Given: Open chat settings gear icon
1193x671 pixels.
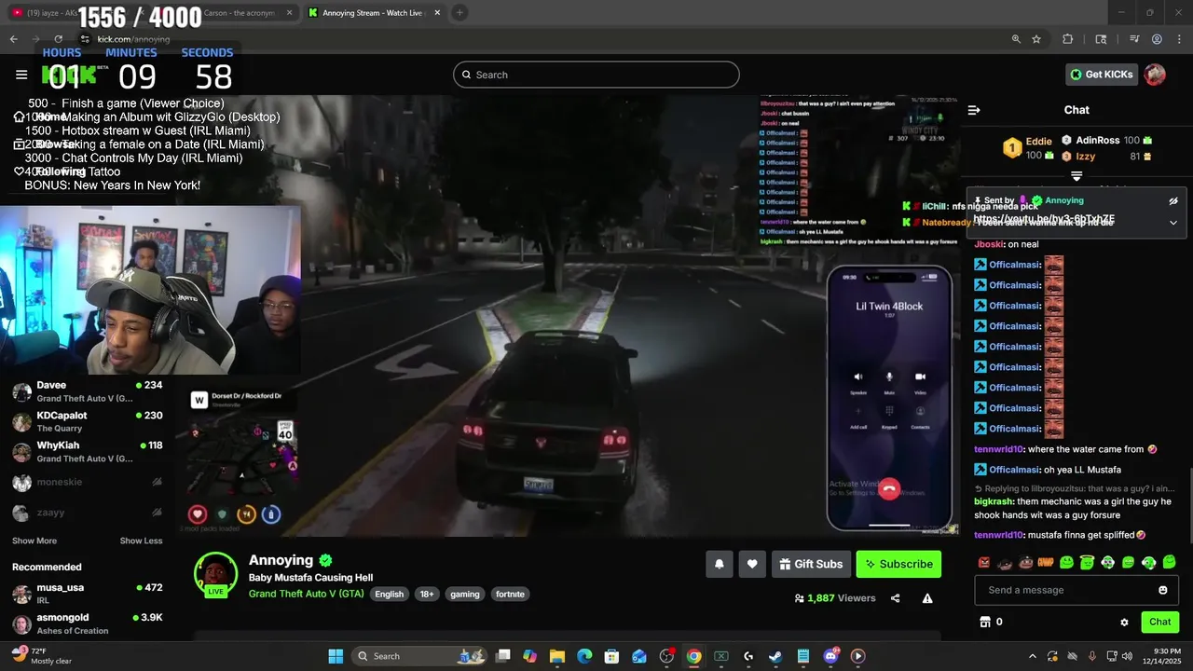Looking at the screenshot, I should tap(1124, 622).
